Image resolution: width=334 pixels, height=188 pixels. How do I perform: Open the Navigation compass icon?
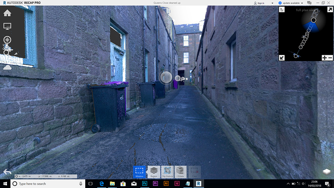pyautogui.click(x=7, y=40)
